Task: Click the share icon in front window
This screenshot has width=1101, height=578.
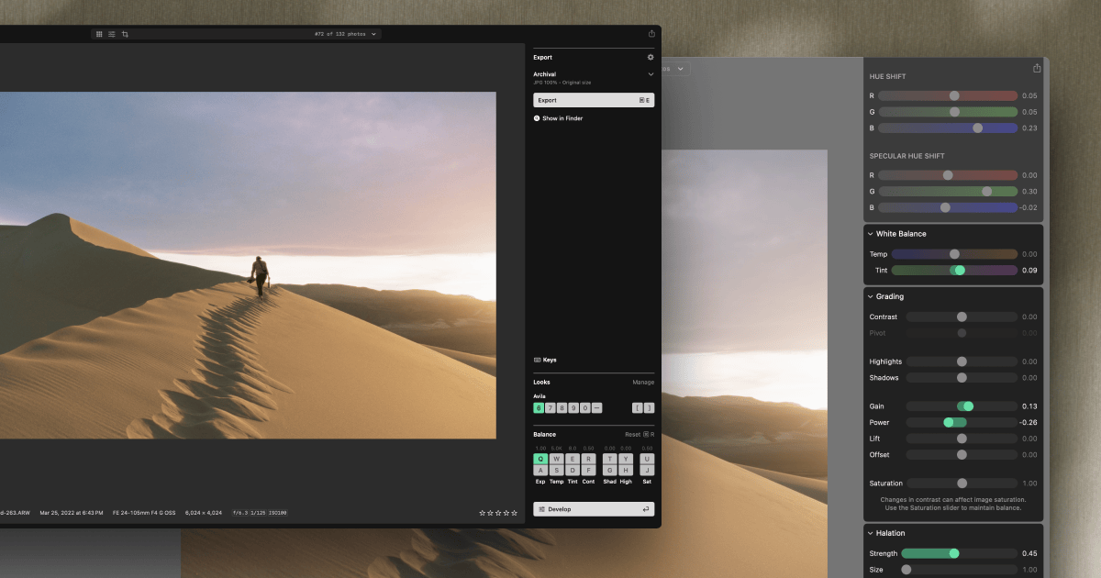Action: (x=651, y=34)
